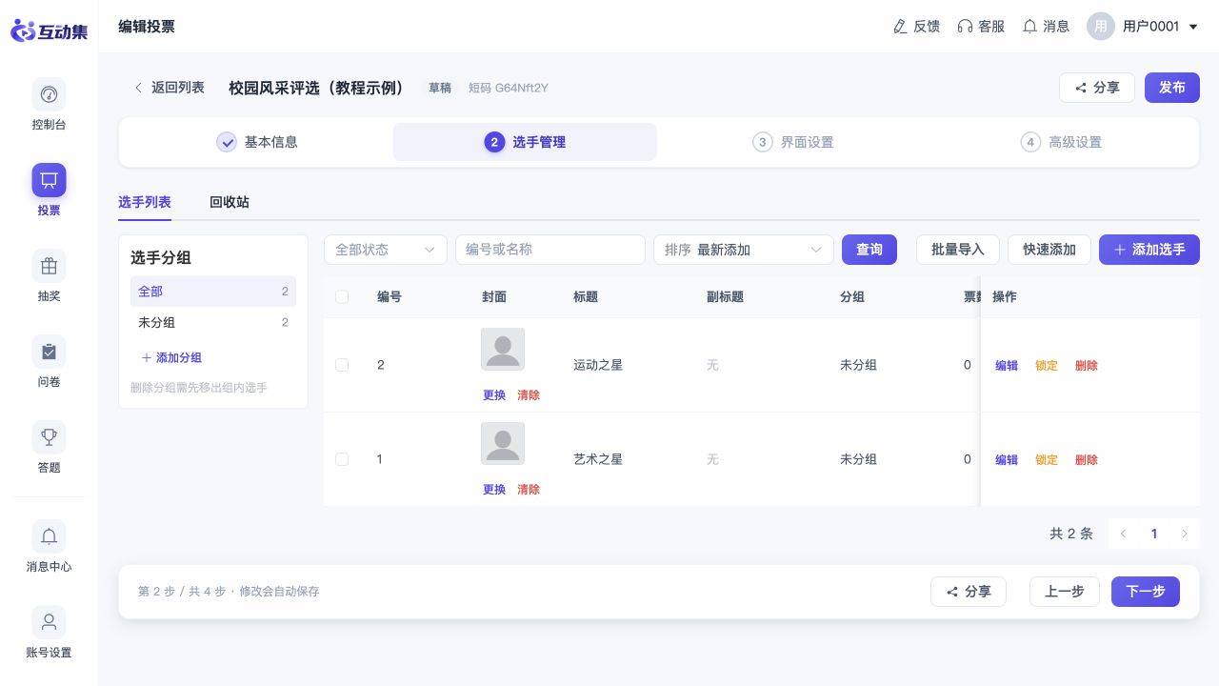Click 编辑 for 运动之星 row
The image size is (1219, 686).
click(x=1007, y=366)
